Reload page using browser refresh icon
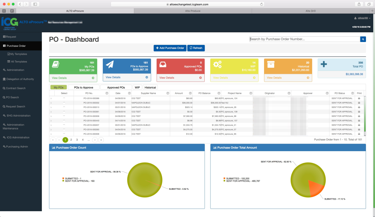Image resolution: width=375 pixels, height=217 pixels. [261, 4]
